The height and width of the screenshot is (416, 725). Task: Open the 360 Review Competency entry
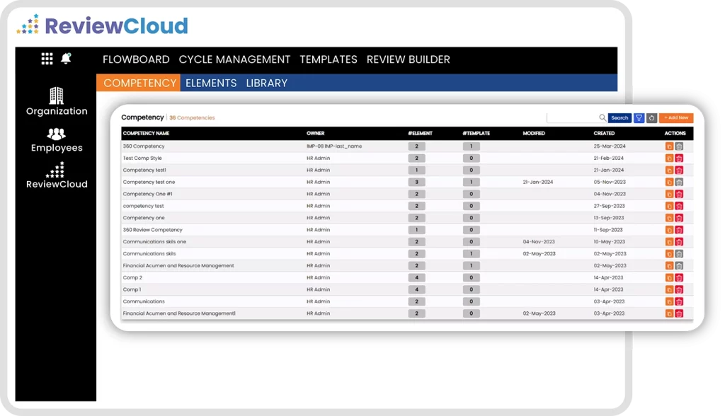pyautogui.click(x=153, y=230)
